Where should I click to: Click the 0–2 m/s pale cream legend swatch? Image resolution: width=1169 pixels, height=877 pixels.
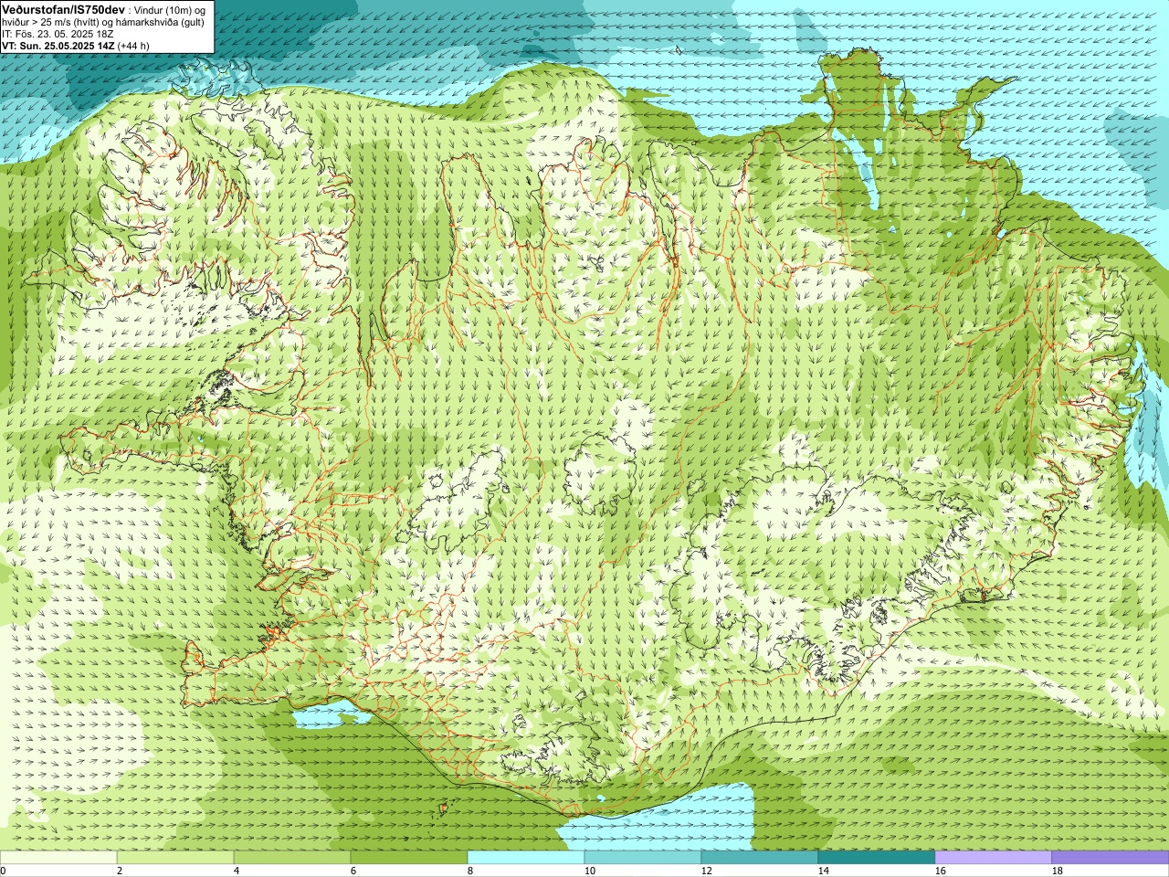[58, 858]
